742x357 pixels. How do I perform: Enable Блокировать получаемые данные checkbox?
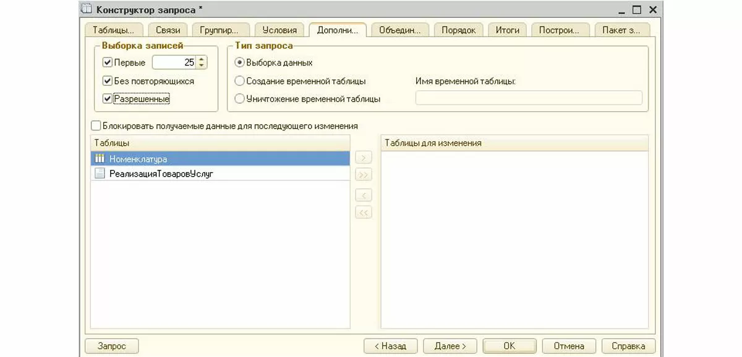coord(96,126)
